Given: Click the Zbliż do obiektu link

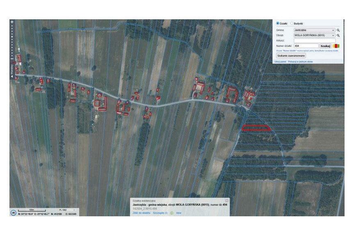Looking at the screenshot, I should click(142, 213).
